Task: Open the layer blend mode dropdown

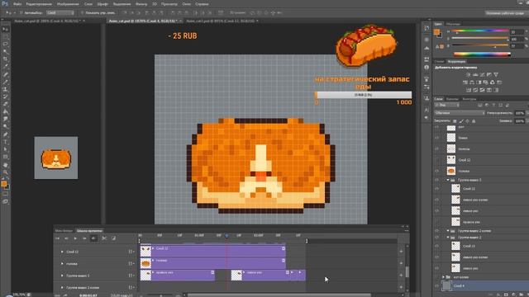Action: tap(460, 113)
